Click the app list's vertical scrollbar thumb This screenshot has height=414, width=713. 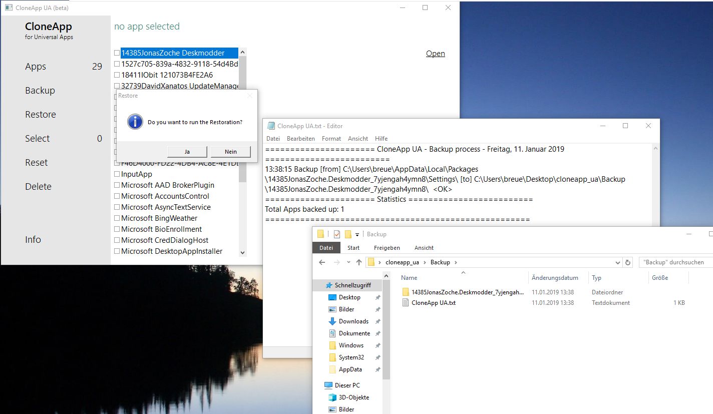[x=243, y=119]
